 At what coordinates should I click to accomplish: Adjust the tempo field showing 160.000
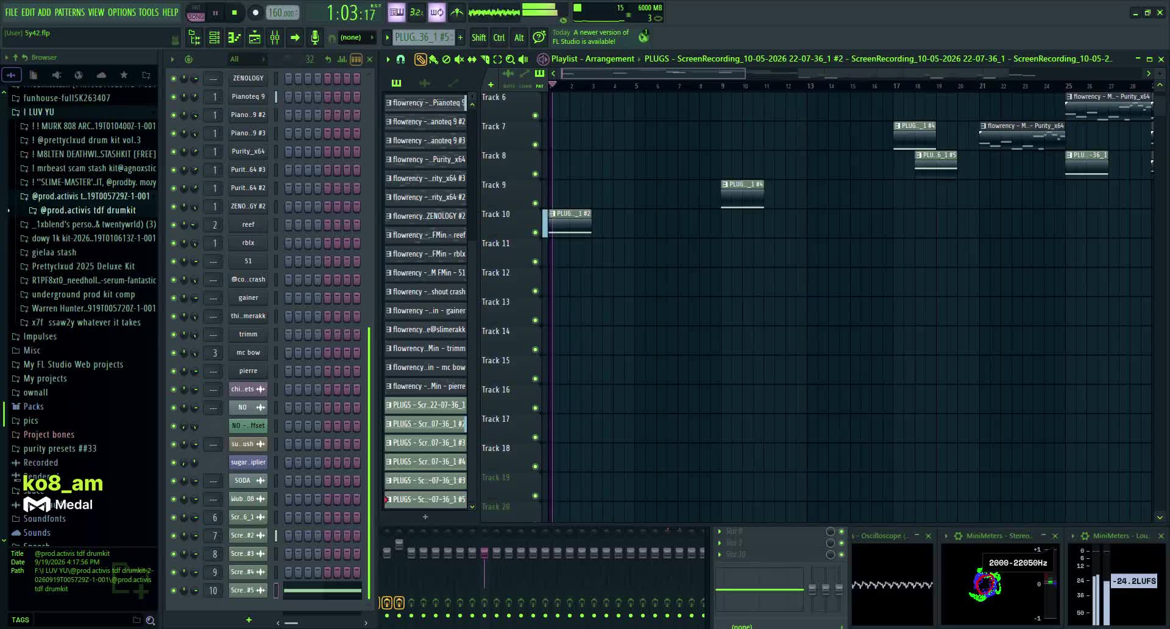(x=283, y=12)
